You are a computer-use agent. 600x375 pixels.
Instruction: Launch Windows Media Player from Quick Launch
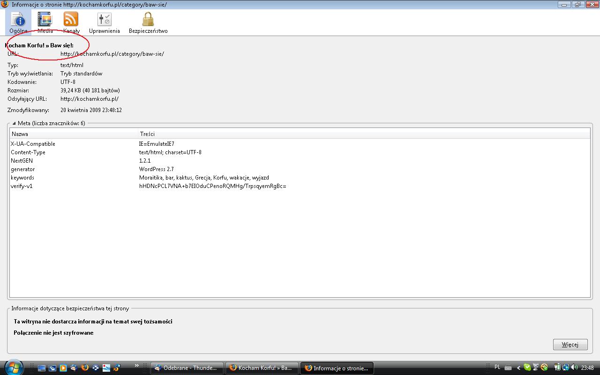63,368
